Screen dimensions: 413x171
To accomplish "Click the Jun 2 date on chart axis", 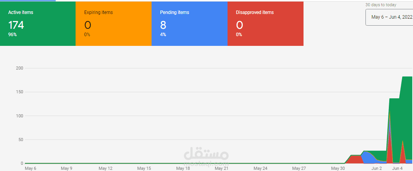I will point(376,168).
